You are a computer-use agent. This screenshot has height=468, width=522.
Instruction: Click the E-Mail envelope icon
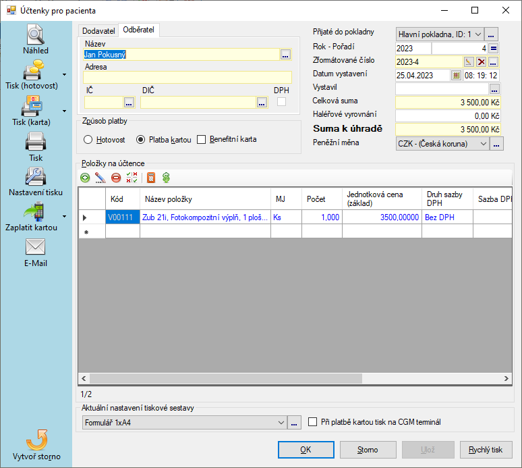[35, 247]
